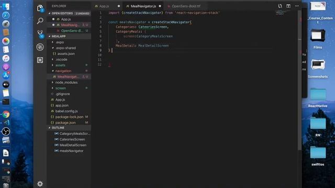335x188 pixels.
Task: Jump to MealDetailScreen in the Outline
Action: tap(69, 145)
